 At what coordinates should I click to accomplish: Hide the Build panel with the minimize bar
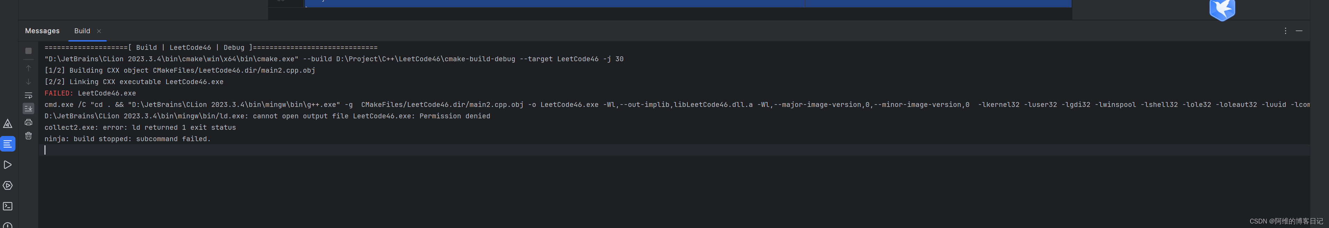click(1299, 31)
